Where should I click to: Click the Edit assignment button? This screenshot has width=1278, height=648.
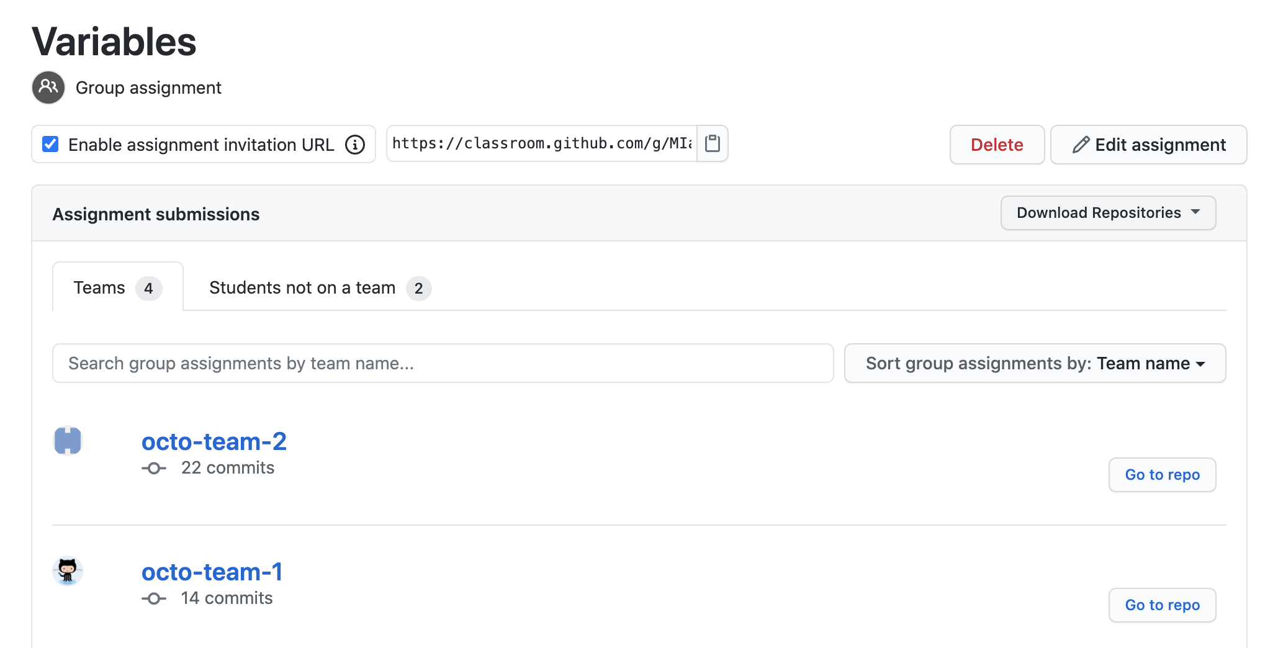click(1148, 145)
